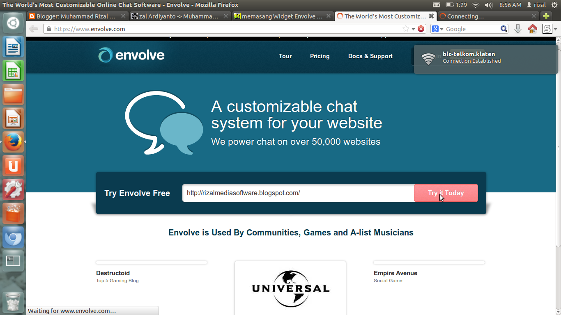Bookmark this page with the star
This screenshot has height=315, width=561.
406,29
